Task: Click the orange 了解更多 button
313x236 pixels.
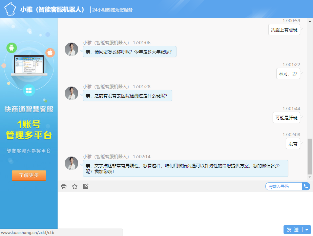Action: [29, 175]
